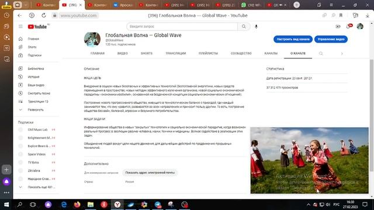
Task: Switch to ПЛЕЙЛИСТЫ channel tab
Action: [x=208, y=53]
